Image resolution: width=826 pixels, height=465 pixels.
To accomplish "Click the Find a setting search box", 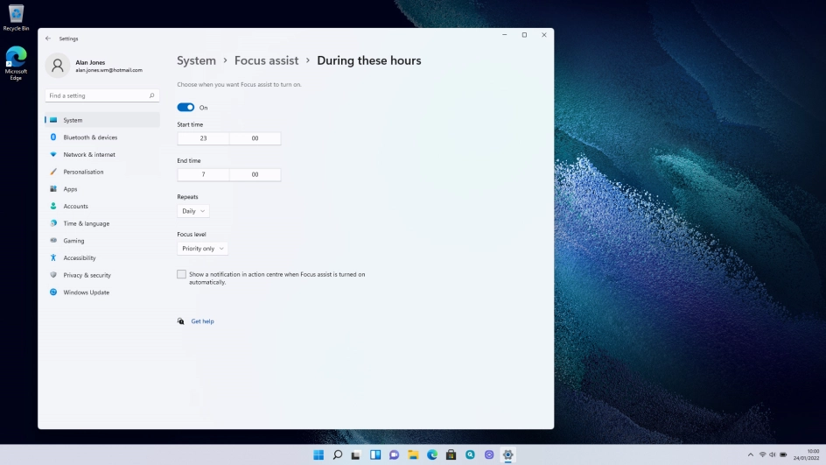I will pyautogui.click(x=94, y=95).
